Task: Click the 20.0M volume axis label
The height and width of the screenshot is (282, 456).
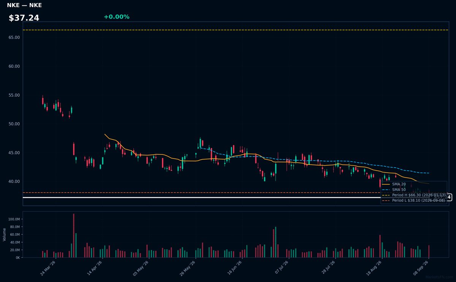Action: point(14,250)
